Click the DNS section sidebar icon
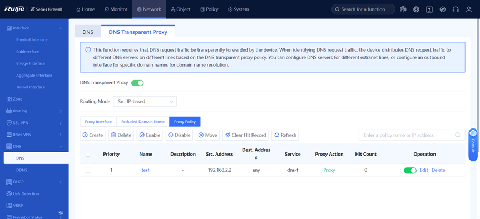The width and height of the screenshot is (480, 219). [x=9, y=147]
